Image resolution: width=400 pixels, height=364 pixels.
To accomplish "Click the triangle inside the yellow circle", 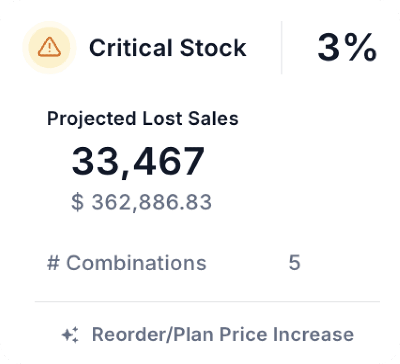I will [49, 47].
